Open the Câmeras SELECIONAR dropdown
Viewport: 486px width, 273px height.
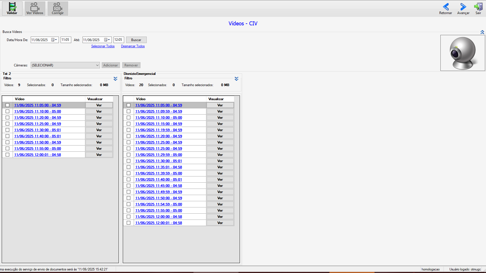[x=65, y=65]
